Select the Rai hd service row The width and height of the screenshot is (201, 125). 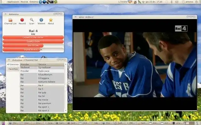[42, 96]
